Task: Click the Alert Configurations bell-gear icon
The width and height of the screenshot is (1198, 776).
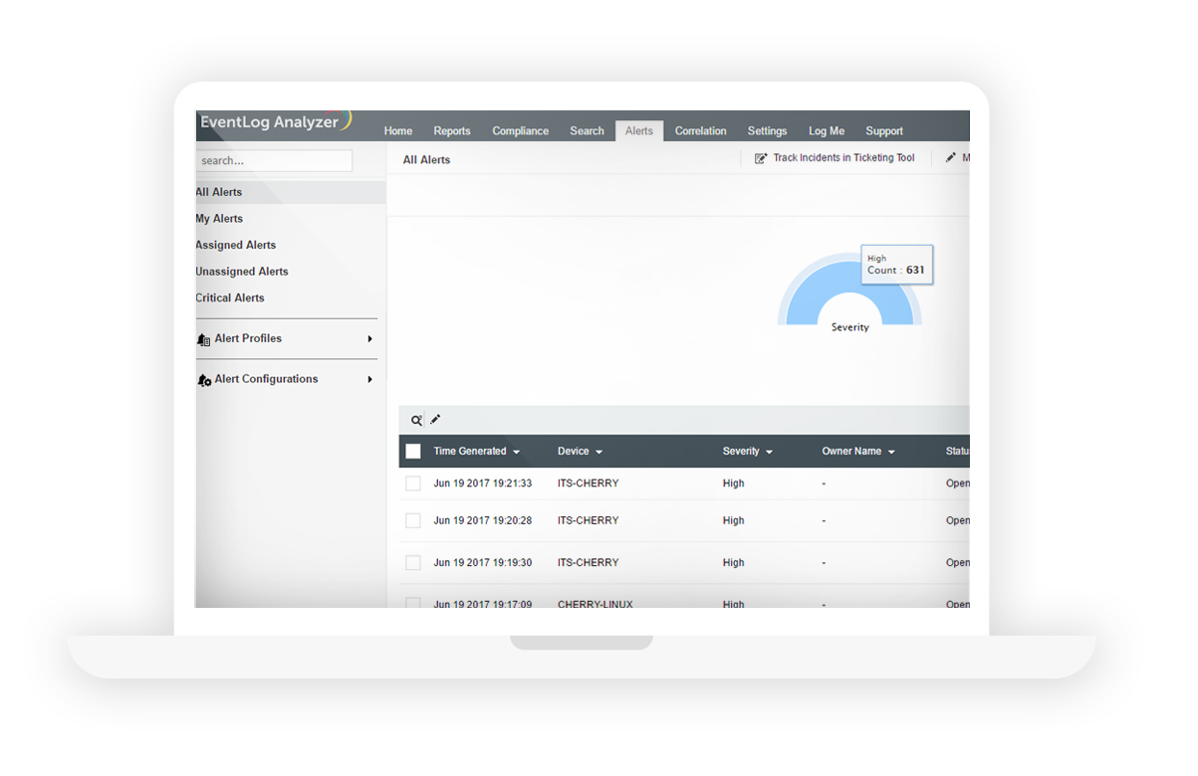Action: tap(203, 380)
